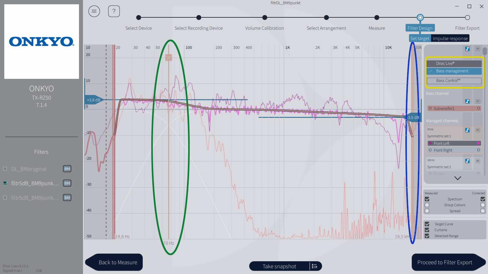This screenshot has width=488, height=274.
Task: Click the blue target icon under Bass channel
Action: coord(467,101)
